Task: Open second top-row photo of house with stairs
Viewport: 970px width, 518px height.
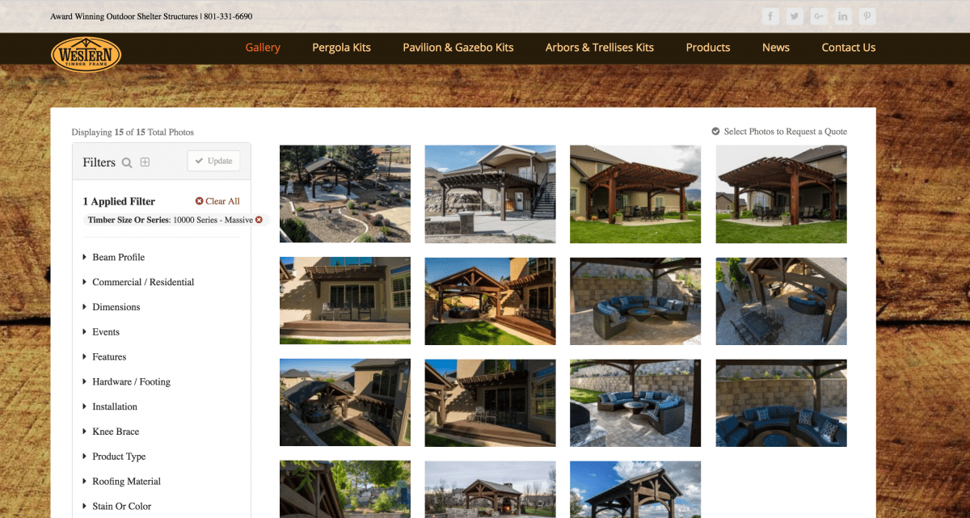Action: tap(490, 194)
